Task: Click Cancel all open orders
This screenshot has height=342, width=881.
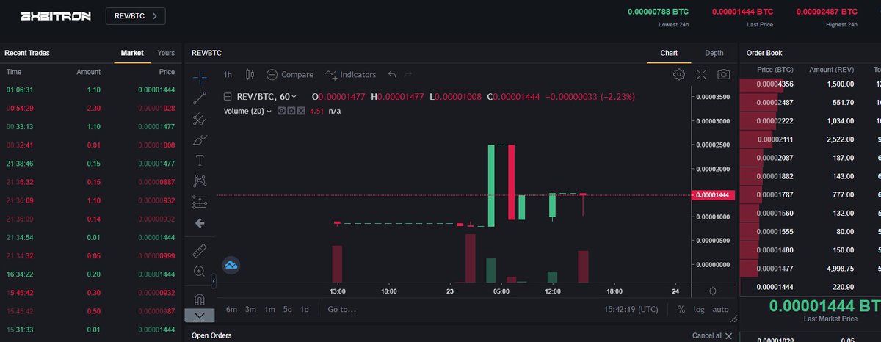Action: pos(711,335)
